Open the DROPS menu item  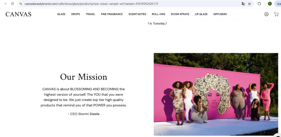(75, 14)
